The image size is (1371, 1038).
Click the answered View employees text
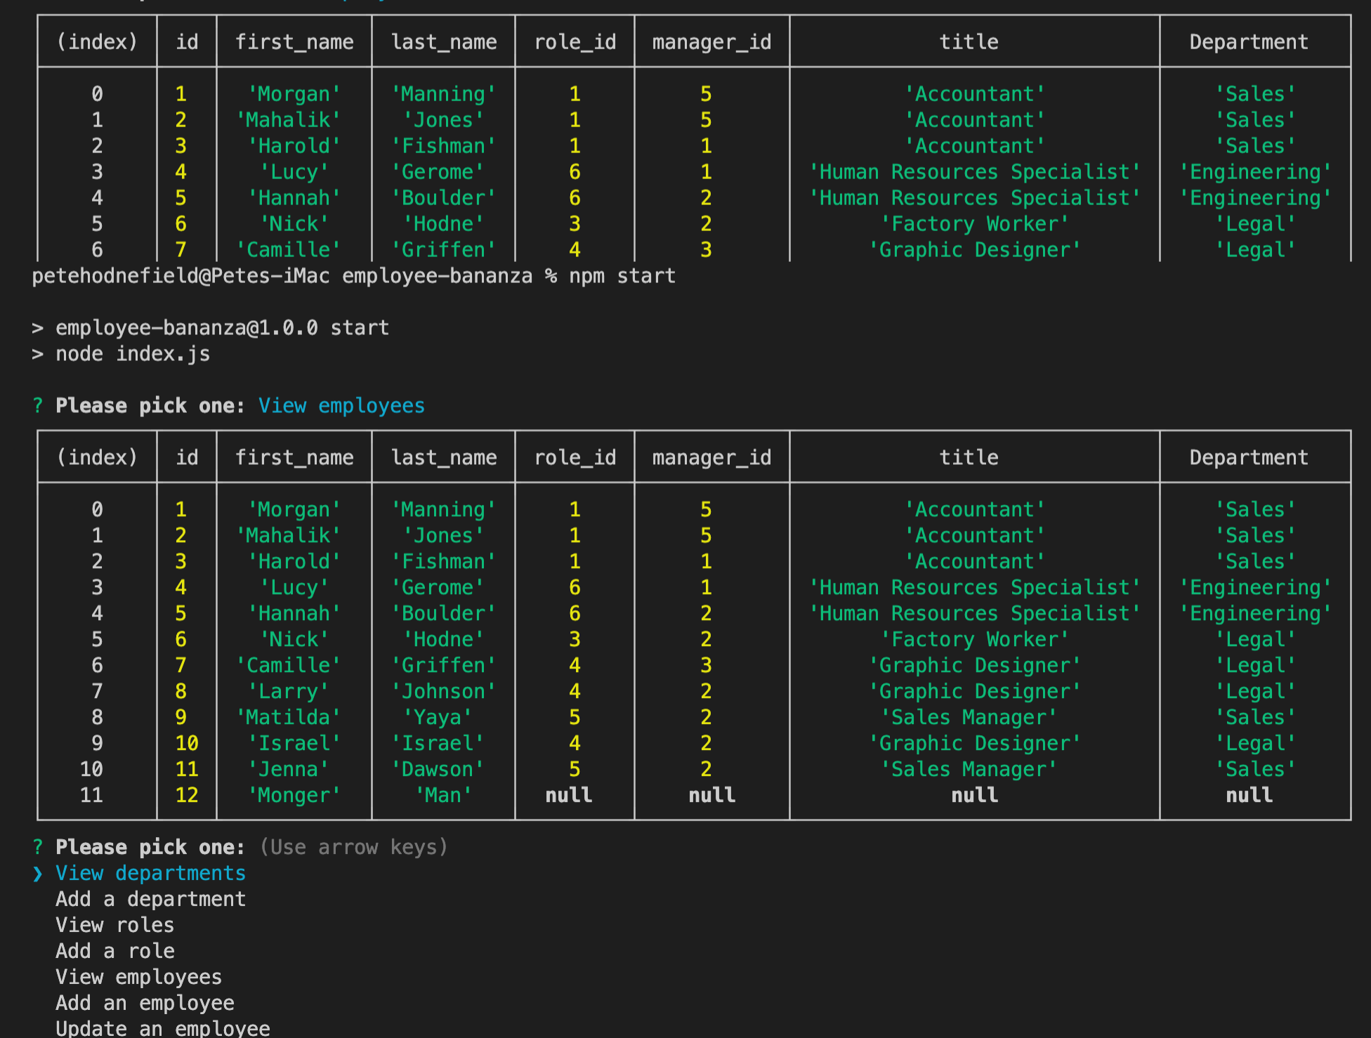coord(341,405)
